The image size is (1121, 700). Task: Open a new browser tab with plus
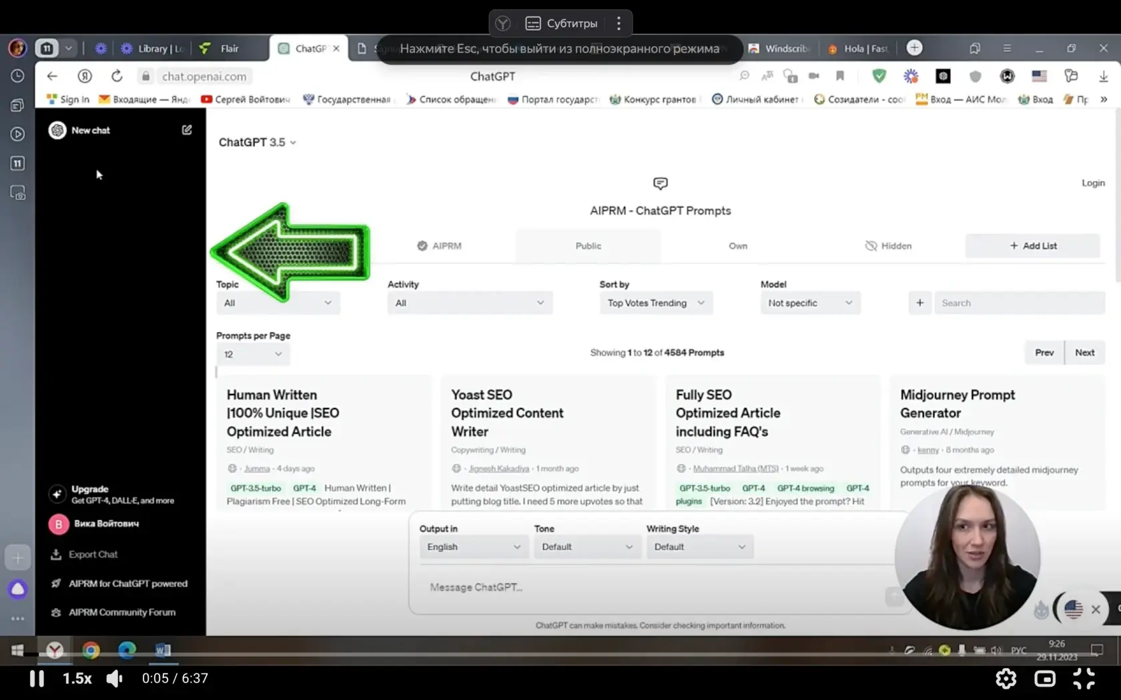tap(914, 48)
